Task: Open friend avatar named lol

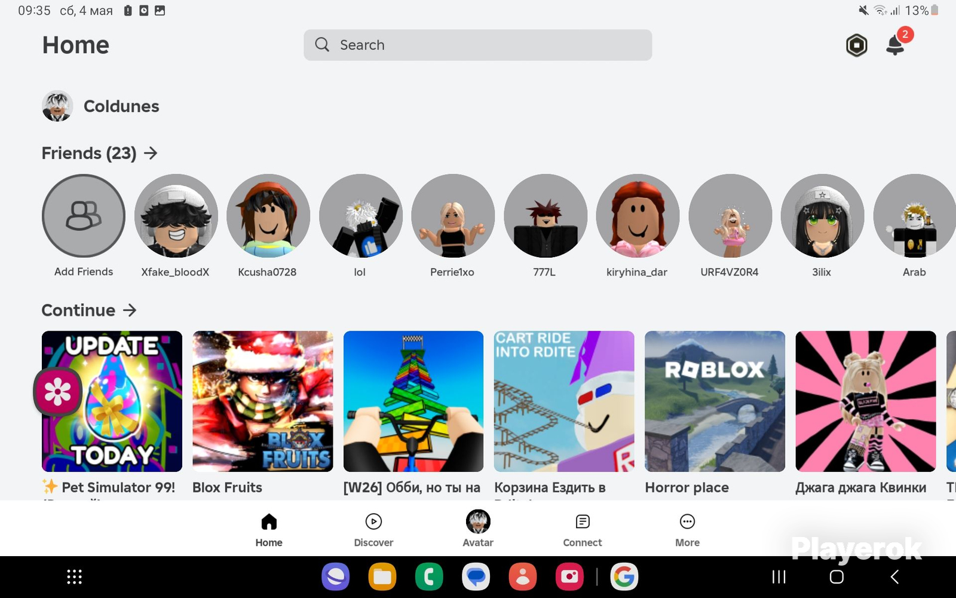Action: pyautogui.click(x=360, y=216)
